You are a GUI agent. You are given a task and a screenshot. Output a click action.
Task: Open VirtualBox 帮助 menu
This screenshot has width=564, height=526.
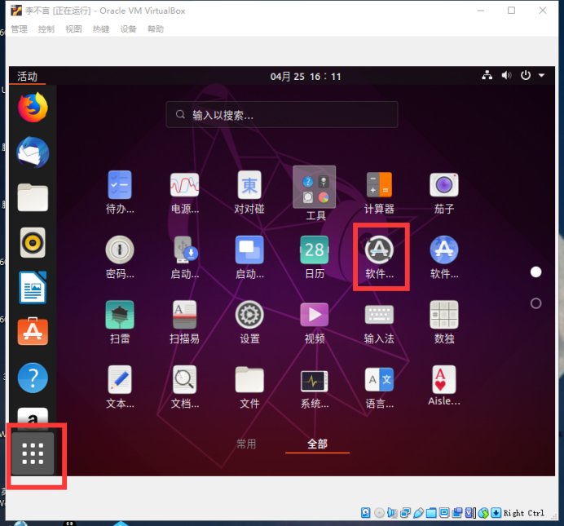pos(156,29)
